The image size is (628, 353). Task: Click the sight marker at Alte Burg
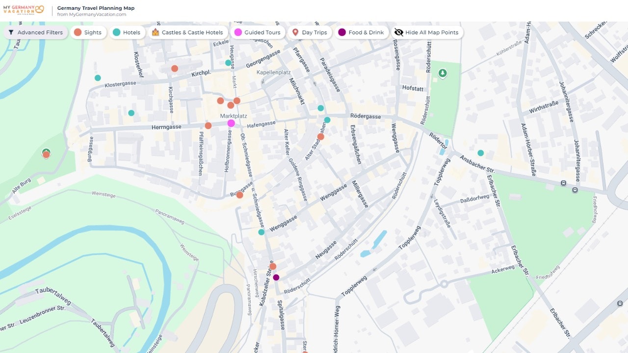pyautogui.click(x=46, y=154)
